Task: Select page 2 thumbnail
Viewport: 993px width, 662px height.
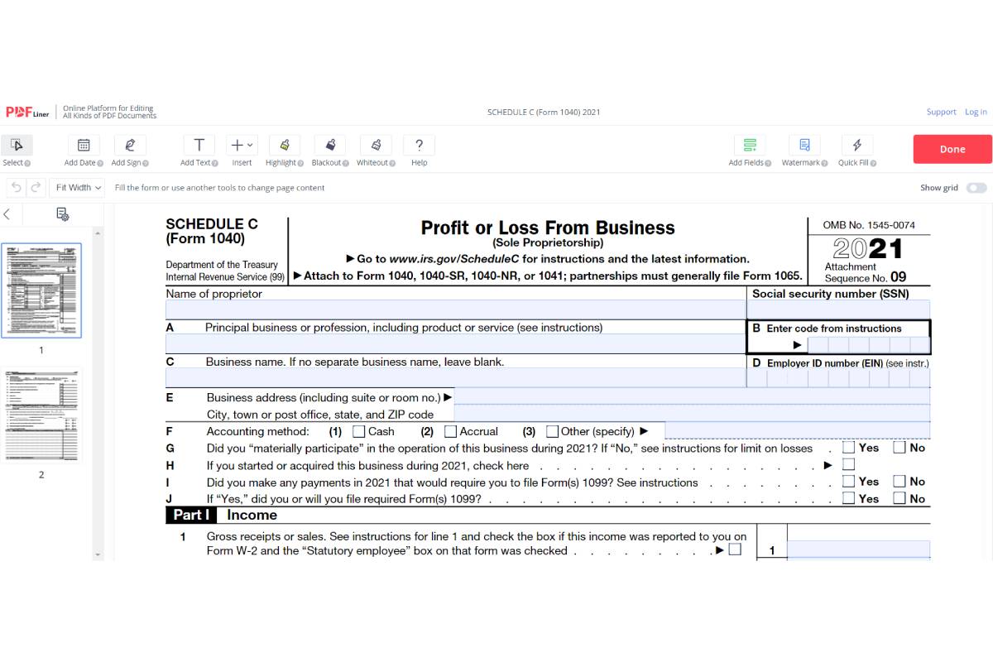Action: click(x=41, y=415)
